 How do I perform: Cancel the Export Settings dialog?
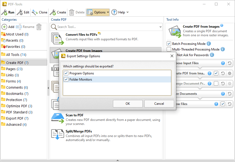[159, 104]
